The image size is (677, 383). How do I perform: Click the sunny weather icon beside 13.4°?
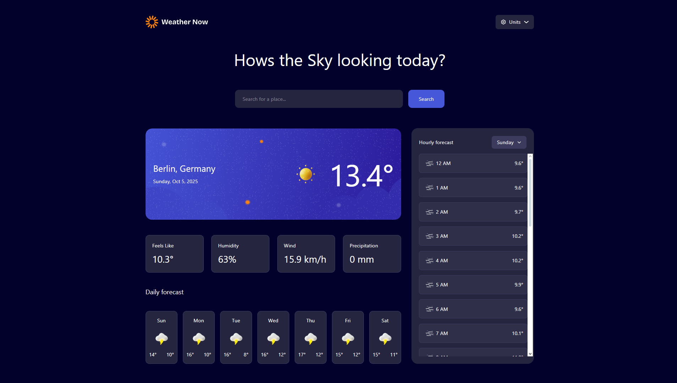[x=306, y=174]
